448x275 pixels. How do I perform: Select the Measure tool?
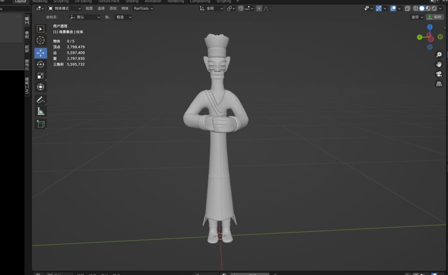(x=41, y=111)
